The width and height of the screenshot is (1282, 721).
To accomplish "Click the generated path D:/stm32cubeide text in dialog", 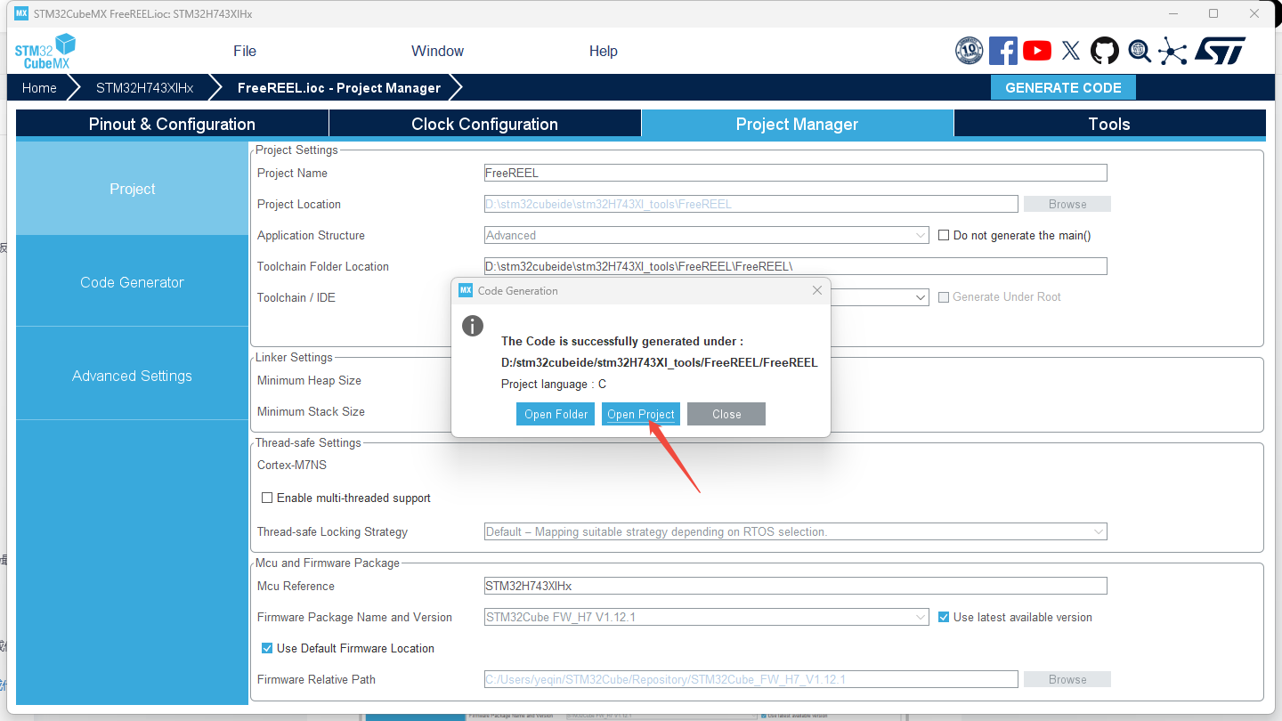I will click(x=660, y=362).
